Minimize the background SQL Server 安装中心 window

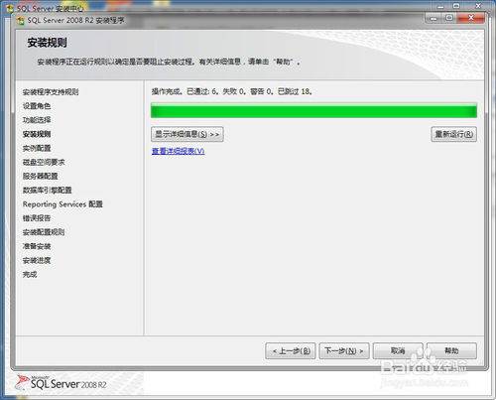(x=440, y=6)
